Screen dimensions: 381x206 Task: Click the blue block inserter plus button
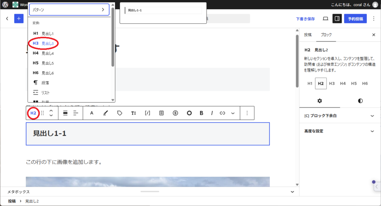19,19
